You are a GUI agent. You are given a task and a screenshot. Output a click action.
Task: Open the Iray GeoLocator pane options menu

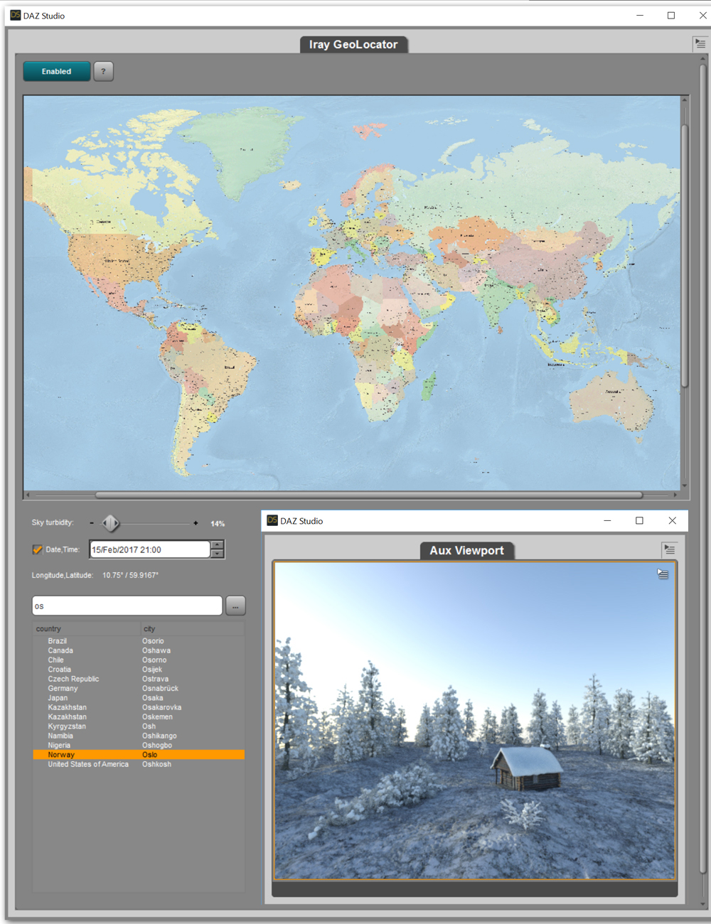[700, 44]
